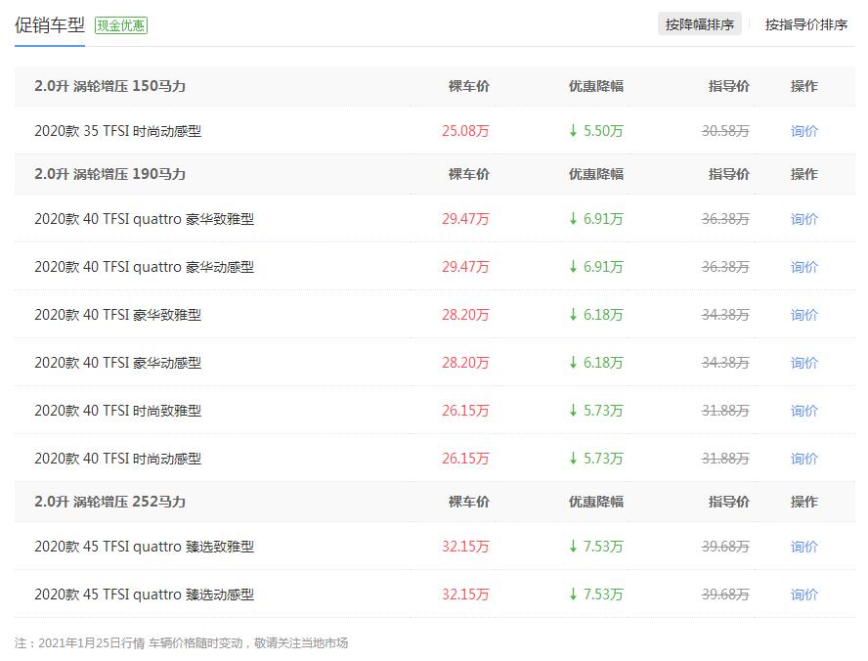Click 指导价 column header in 252马力 group

click(729, 502)
